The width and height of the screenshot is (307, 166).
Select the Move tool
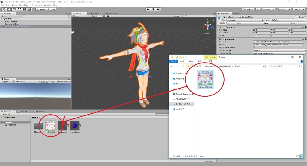(9, 9)
